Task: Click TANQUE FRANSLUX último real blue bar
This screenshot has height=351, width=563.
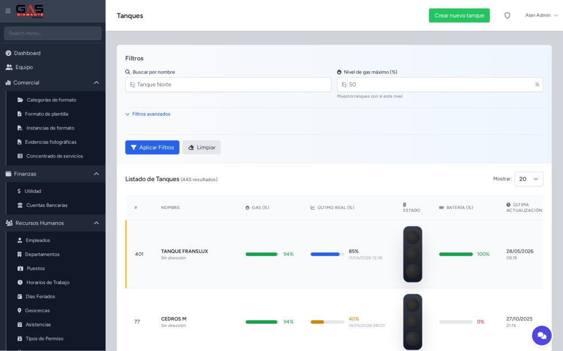Action: click(327, 254)
